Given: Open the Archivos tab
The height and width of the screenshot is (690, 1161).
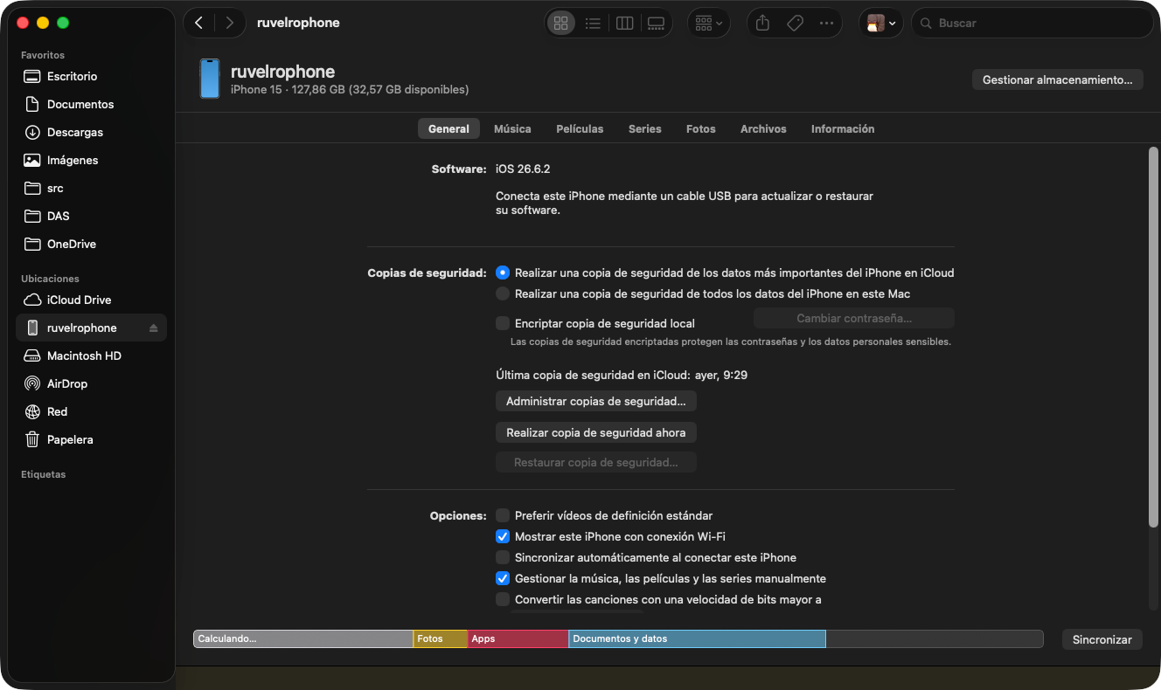Looking at the screenshot, I should (763, 128).
